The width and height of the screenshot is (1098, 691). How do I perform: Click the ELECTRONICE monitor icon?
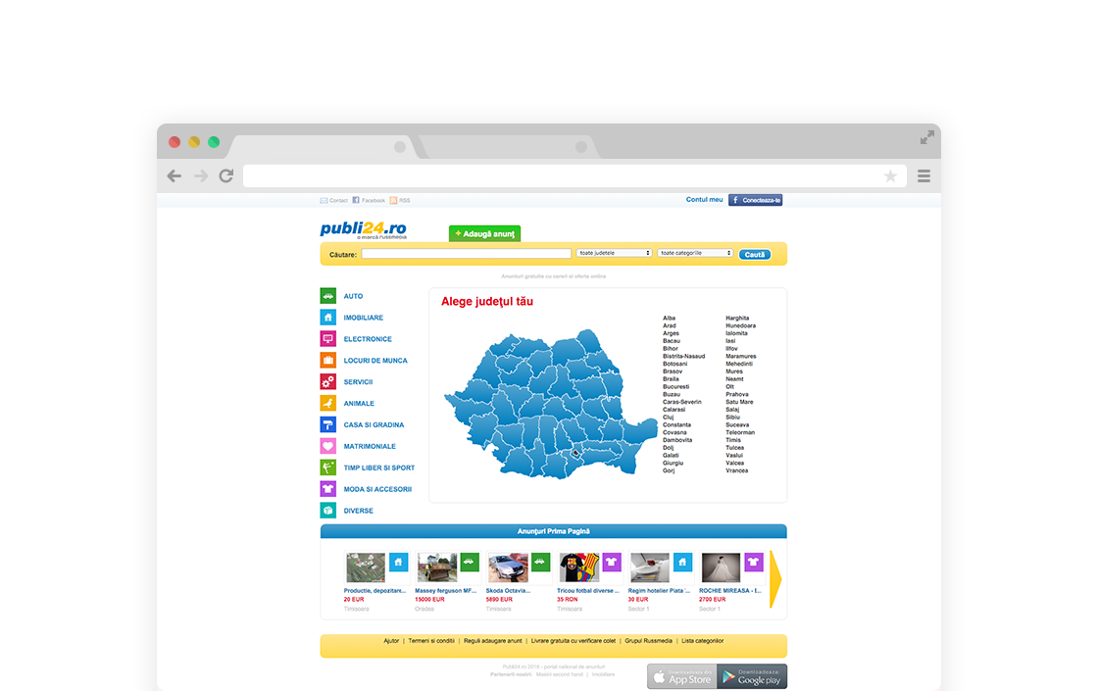pyautogui.click(x=328, y=338)
